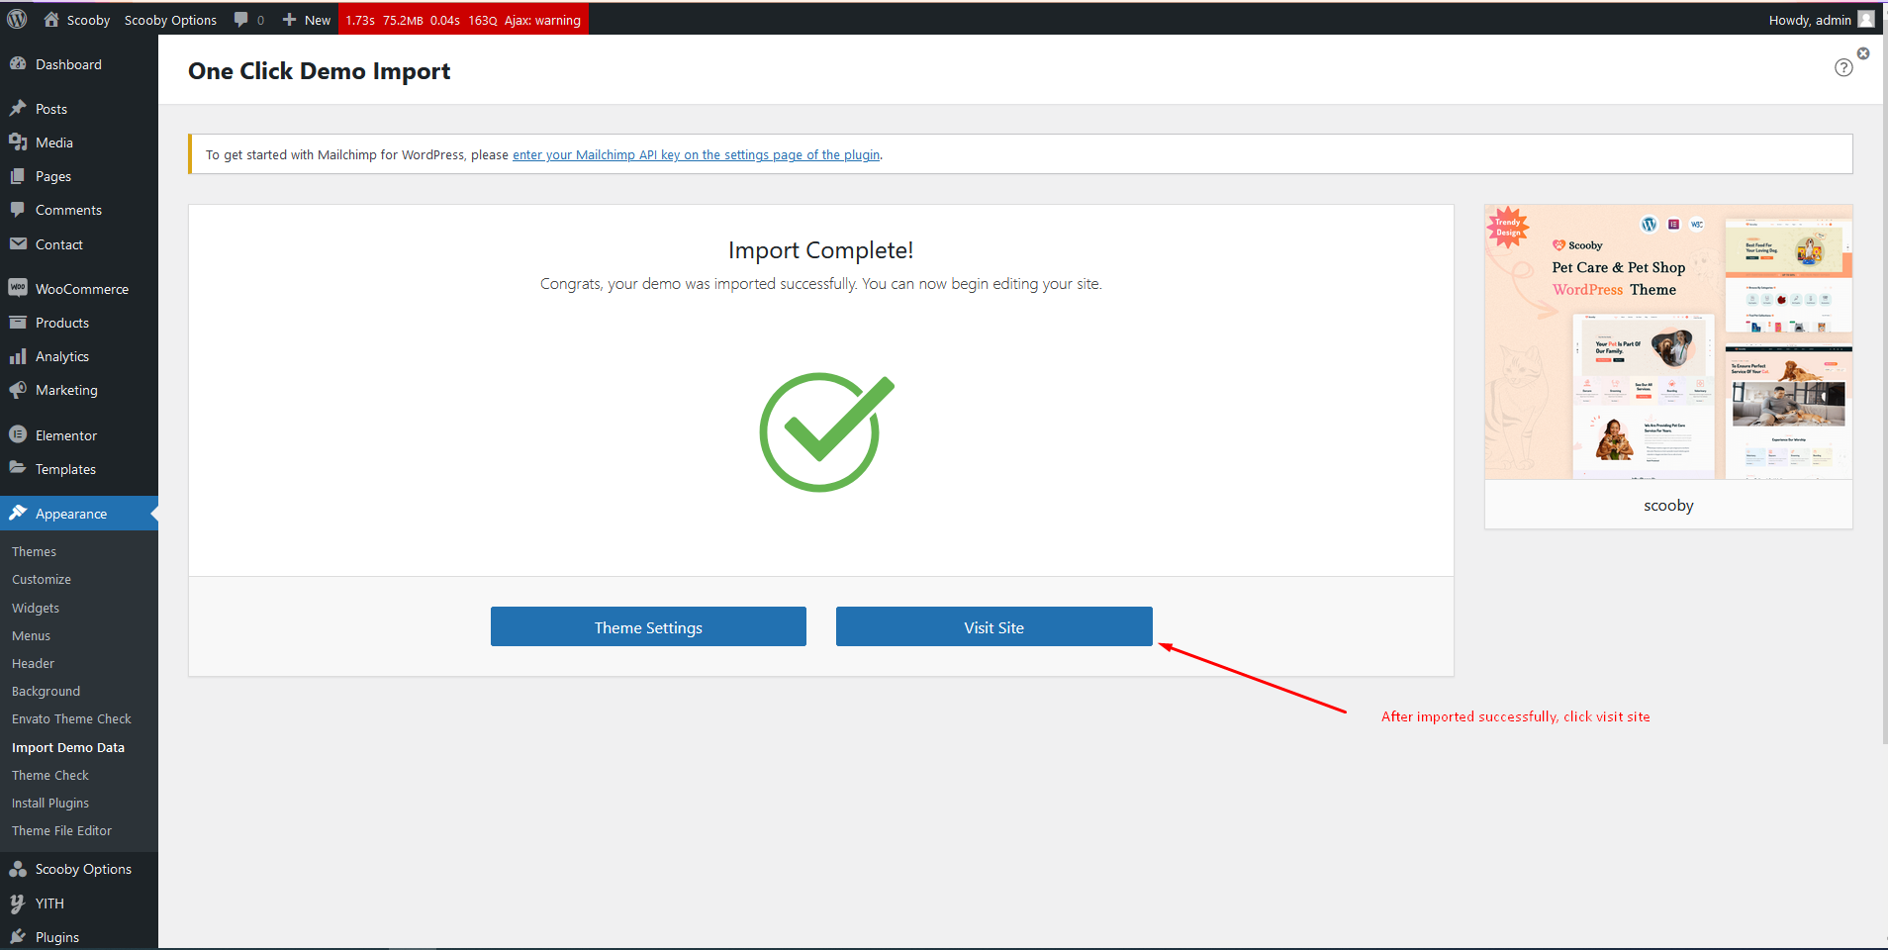Click Scooby site name in admin bar
This screenshot has height=950, width=1888.
[x=88, y=20]
